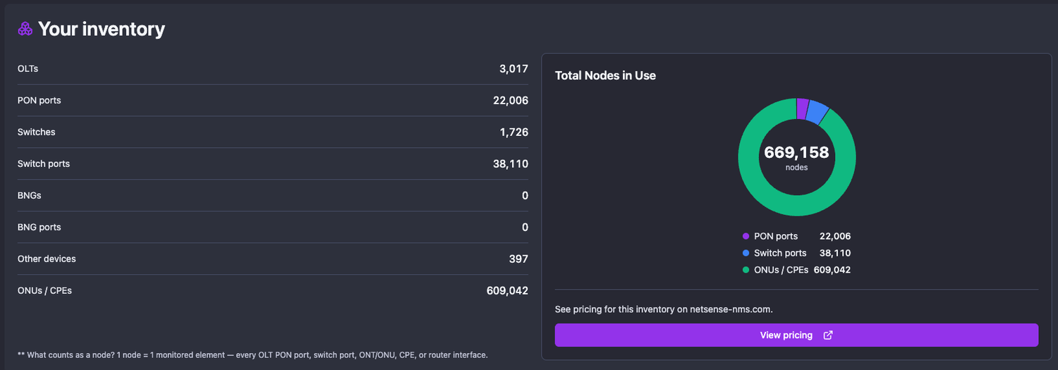
Task: Click the legend value 609,042
Action: tap(832, 271)
